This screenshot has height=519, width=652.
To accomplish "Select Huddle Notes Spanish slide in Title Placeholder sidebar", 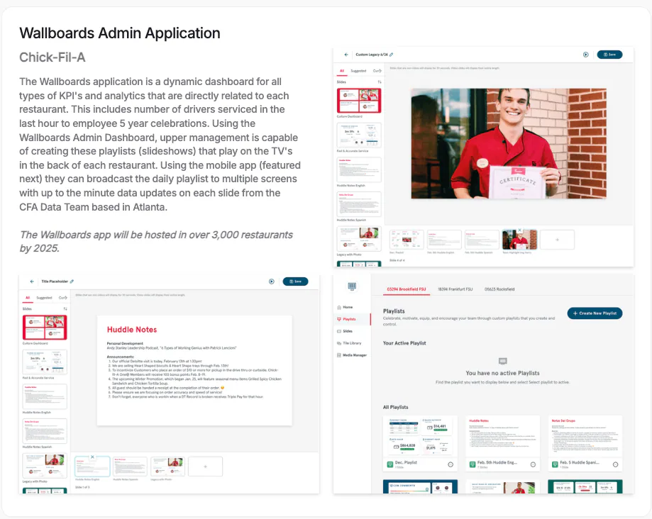I will point(45,431).
